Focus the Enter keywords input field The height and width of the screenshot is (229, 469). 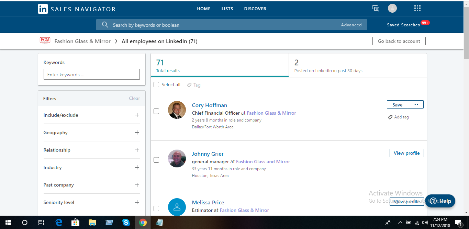[x=92, y=75]
